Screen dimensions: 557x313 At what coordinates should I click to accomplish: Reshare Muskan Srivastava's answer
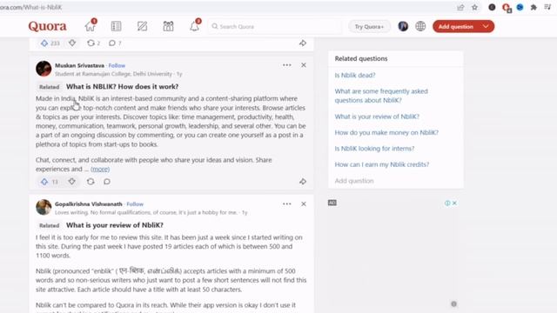click(91, 182)
